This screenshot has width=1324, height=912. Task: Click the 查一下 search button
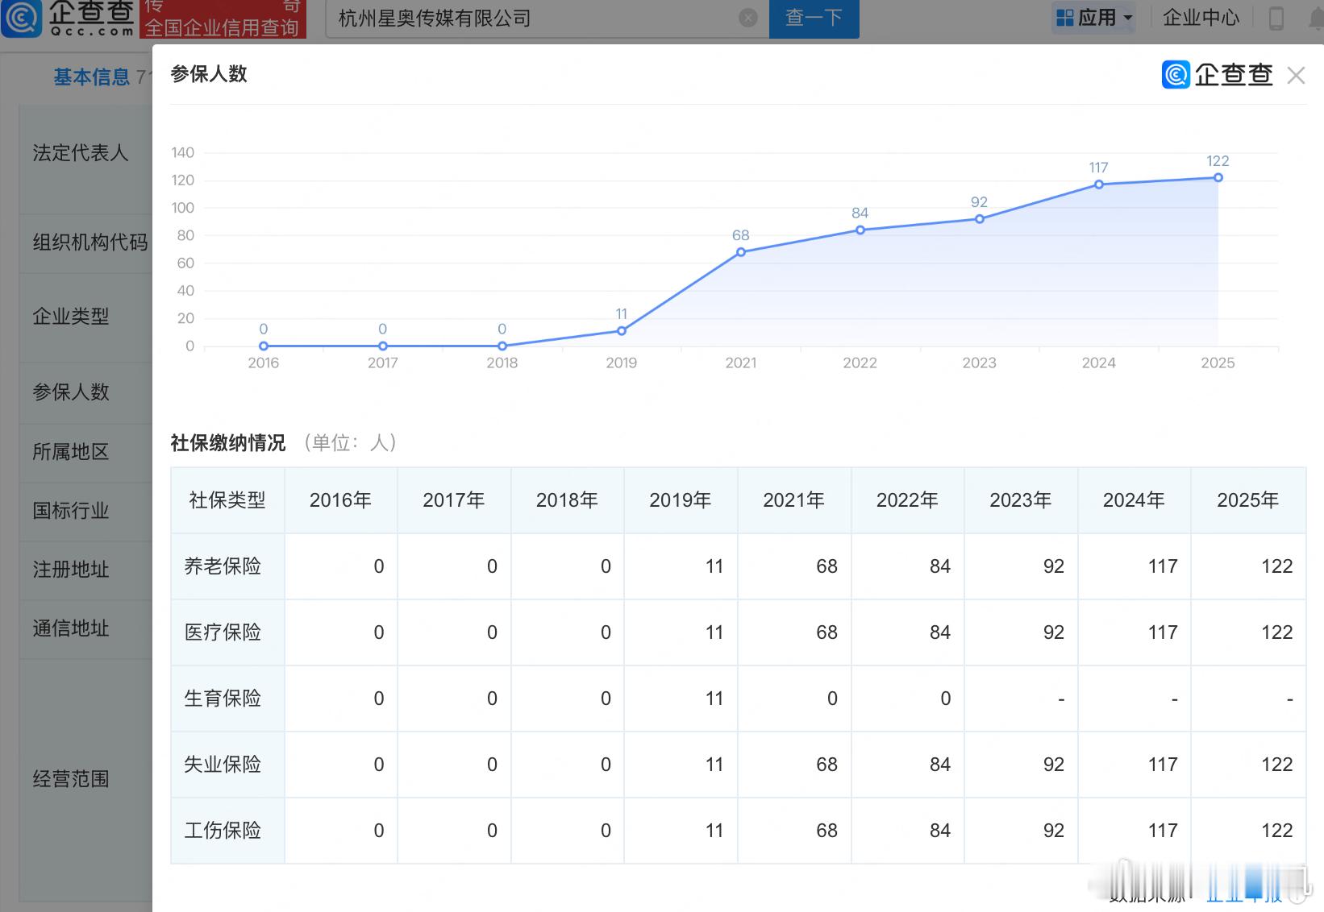[x=814, y=19]
